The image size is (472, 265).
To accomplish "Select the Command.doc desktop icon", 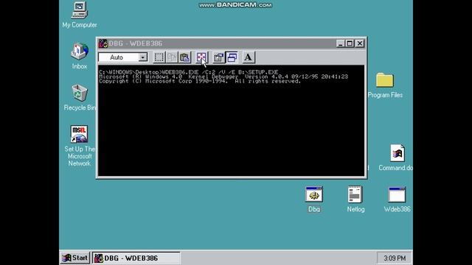I will click(397, 158).
